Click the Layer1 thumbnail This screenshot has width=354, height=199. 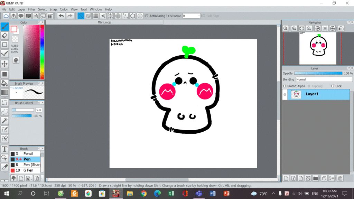[296, 94]
